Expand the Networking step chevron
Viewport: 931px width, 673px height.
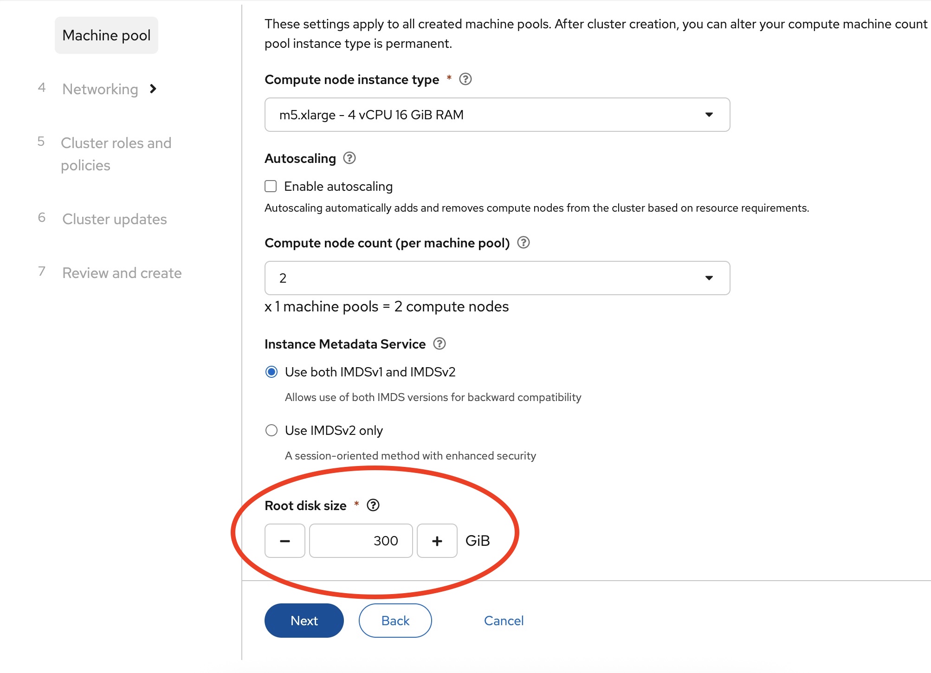point(153,89)
